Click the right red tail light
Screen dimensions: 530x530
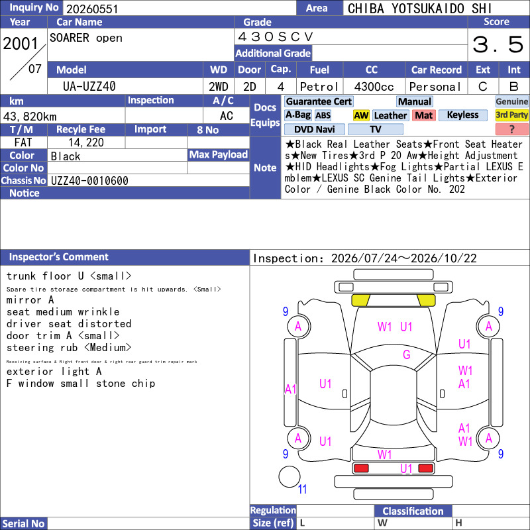pyautogui.click(x=425, y=468)
